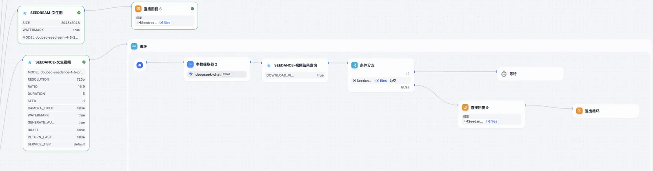The height and width of the screenshot is (171, 653).
Task: Click the Seedrea... variable in 直接回复 3
Action: coord(147,23)
